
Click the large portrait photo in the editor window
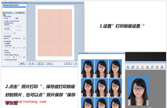(138, 91)
